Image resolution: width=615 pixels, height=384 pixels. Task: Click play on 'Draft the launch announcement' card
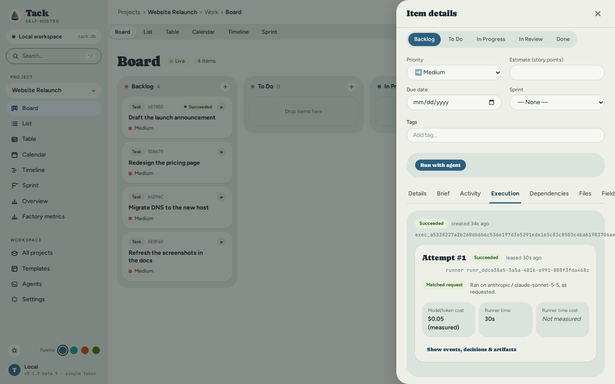click(221, 107)
